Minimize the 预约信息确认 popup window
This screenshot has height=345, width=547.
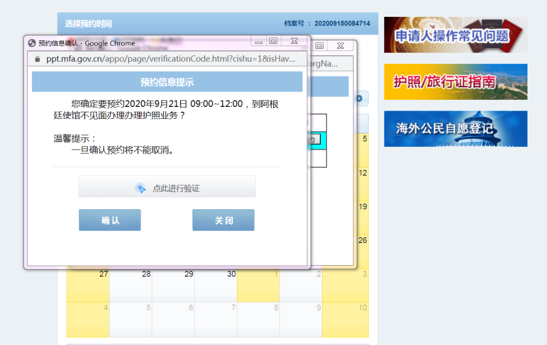point(259,42)
